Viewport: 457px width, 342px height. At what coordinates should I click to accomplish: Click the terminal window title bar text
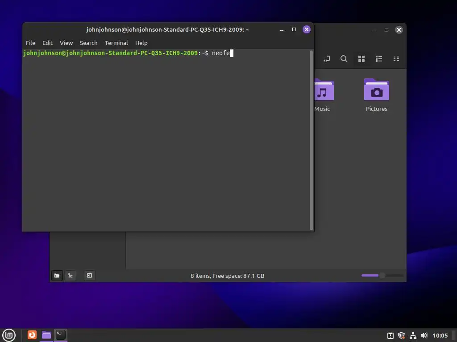168,30
